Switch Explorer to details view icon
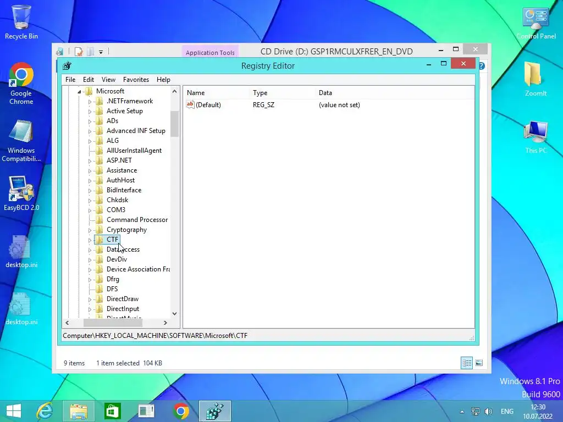Viewport: 563px width, 422px height. click(x=467, y=363)
